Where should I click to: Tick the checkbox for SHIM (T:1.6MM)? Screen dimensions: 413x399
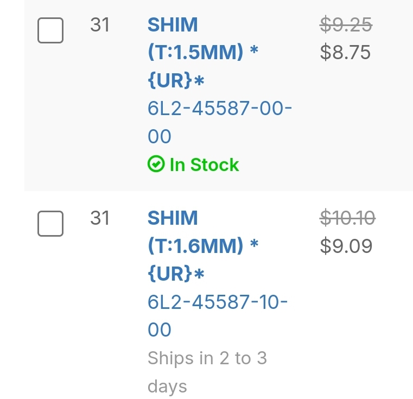(50, 224)
